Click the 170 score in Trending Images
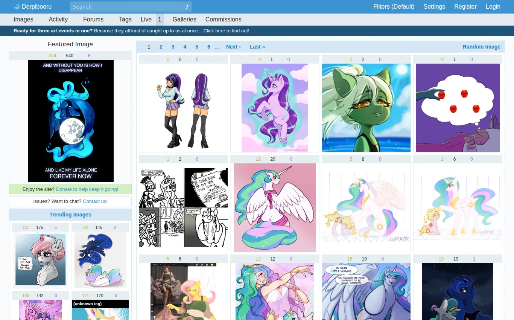 100,296
